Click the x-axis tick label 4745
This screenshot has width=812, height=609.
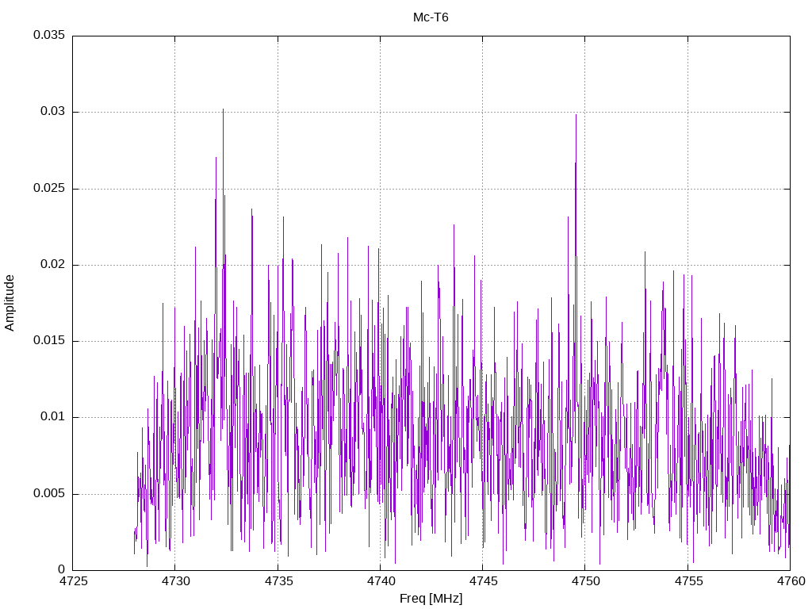pyautogui.click(x=483, y=581)
